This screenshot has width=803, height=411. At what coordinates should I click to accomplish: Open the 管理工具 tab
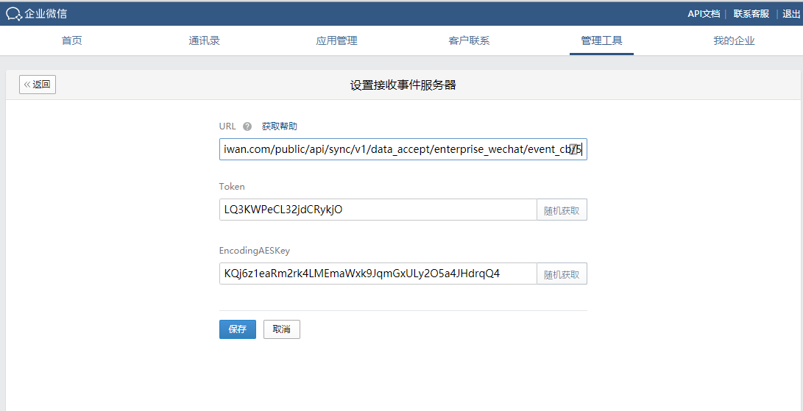(601, 41)
